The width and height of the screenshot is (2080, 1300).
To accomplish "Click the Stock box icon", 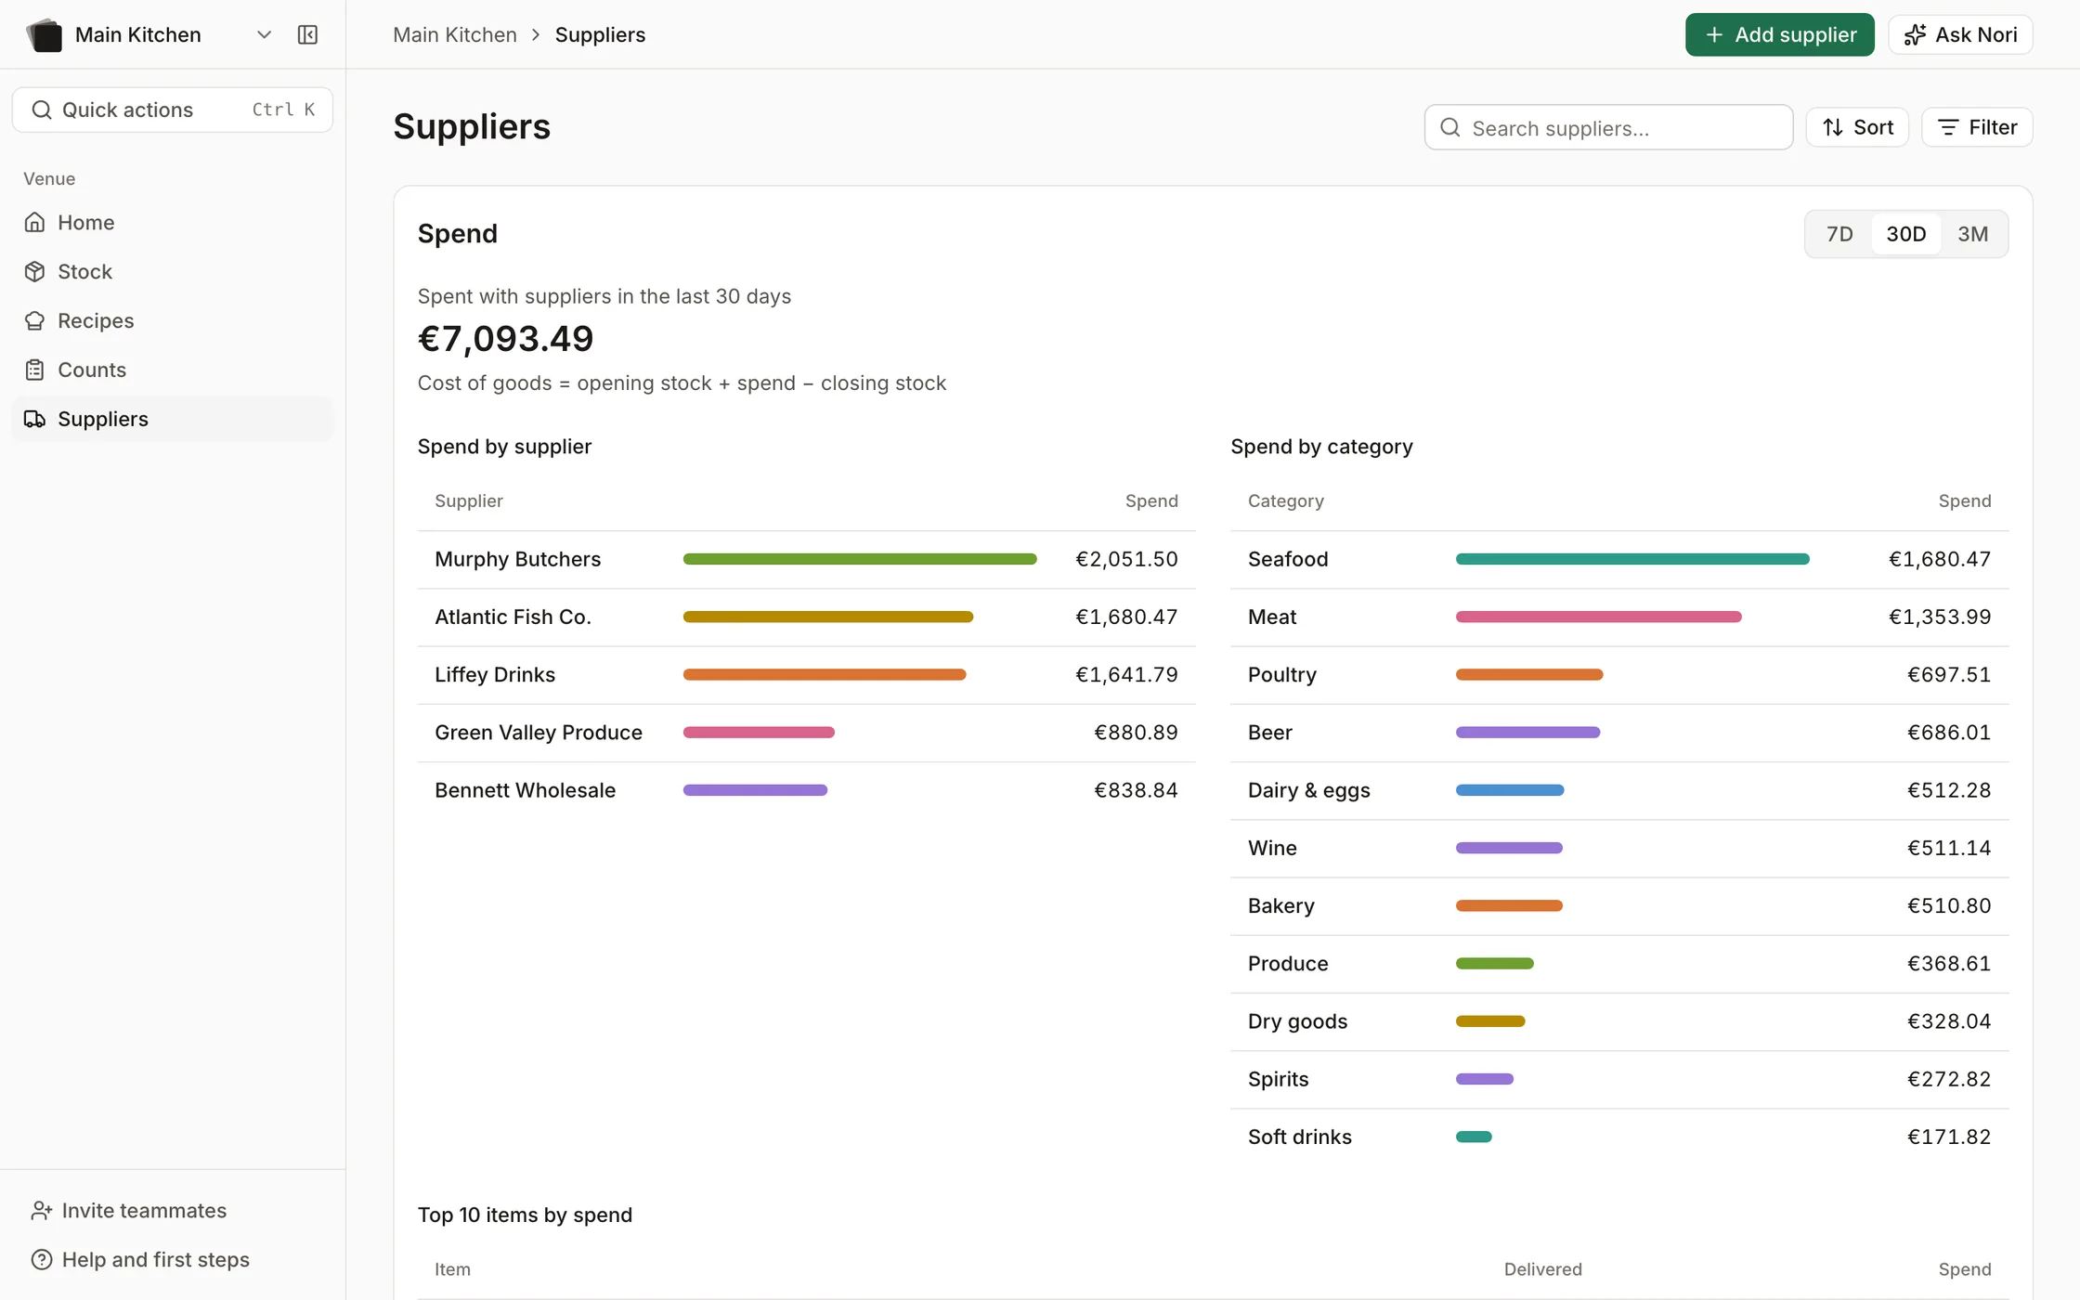I will [34, 271].
